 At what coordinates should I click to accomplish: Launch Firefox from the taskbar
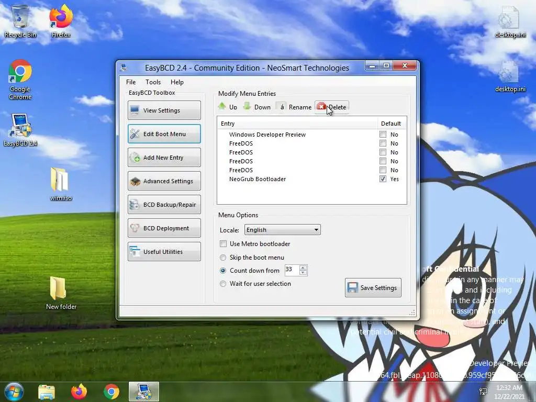click(79, 392)
